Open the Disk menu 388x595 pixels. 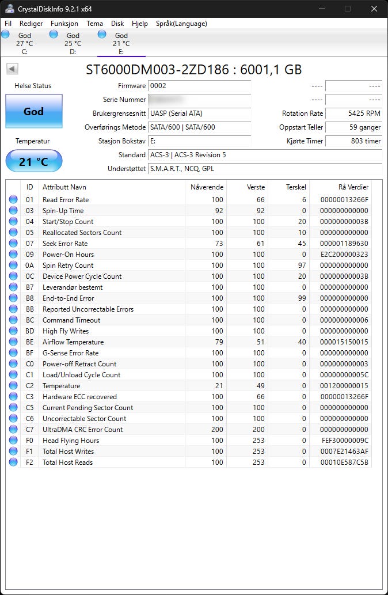[x=117, y=24]
